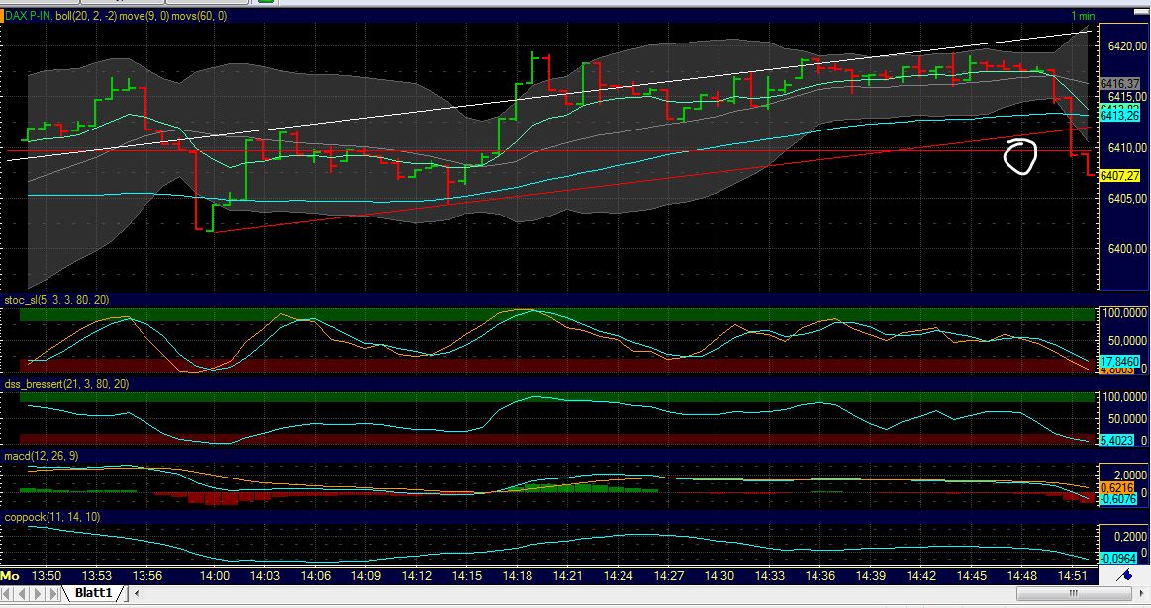Click the first-sheet navigation arrow

tap(8, 594)
